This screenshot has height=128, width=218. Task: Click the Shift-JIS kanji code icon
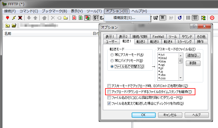[x=96, y=18]
